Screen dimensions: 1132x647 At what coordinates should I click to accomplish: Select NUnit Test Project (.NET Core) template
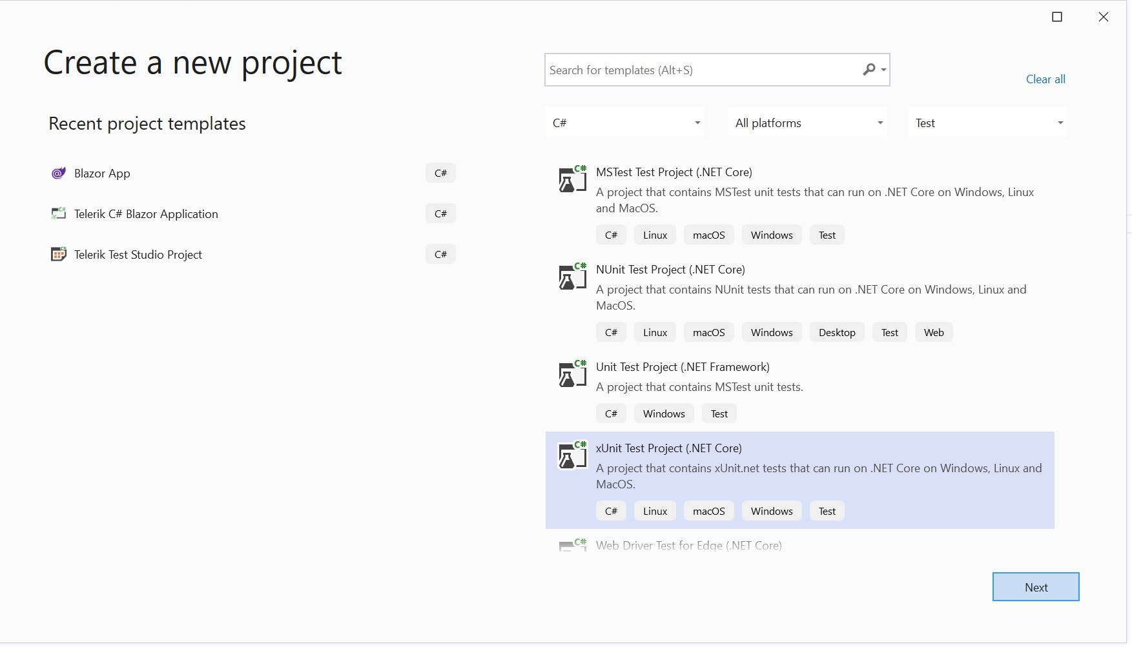(x=800, y=301)
